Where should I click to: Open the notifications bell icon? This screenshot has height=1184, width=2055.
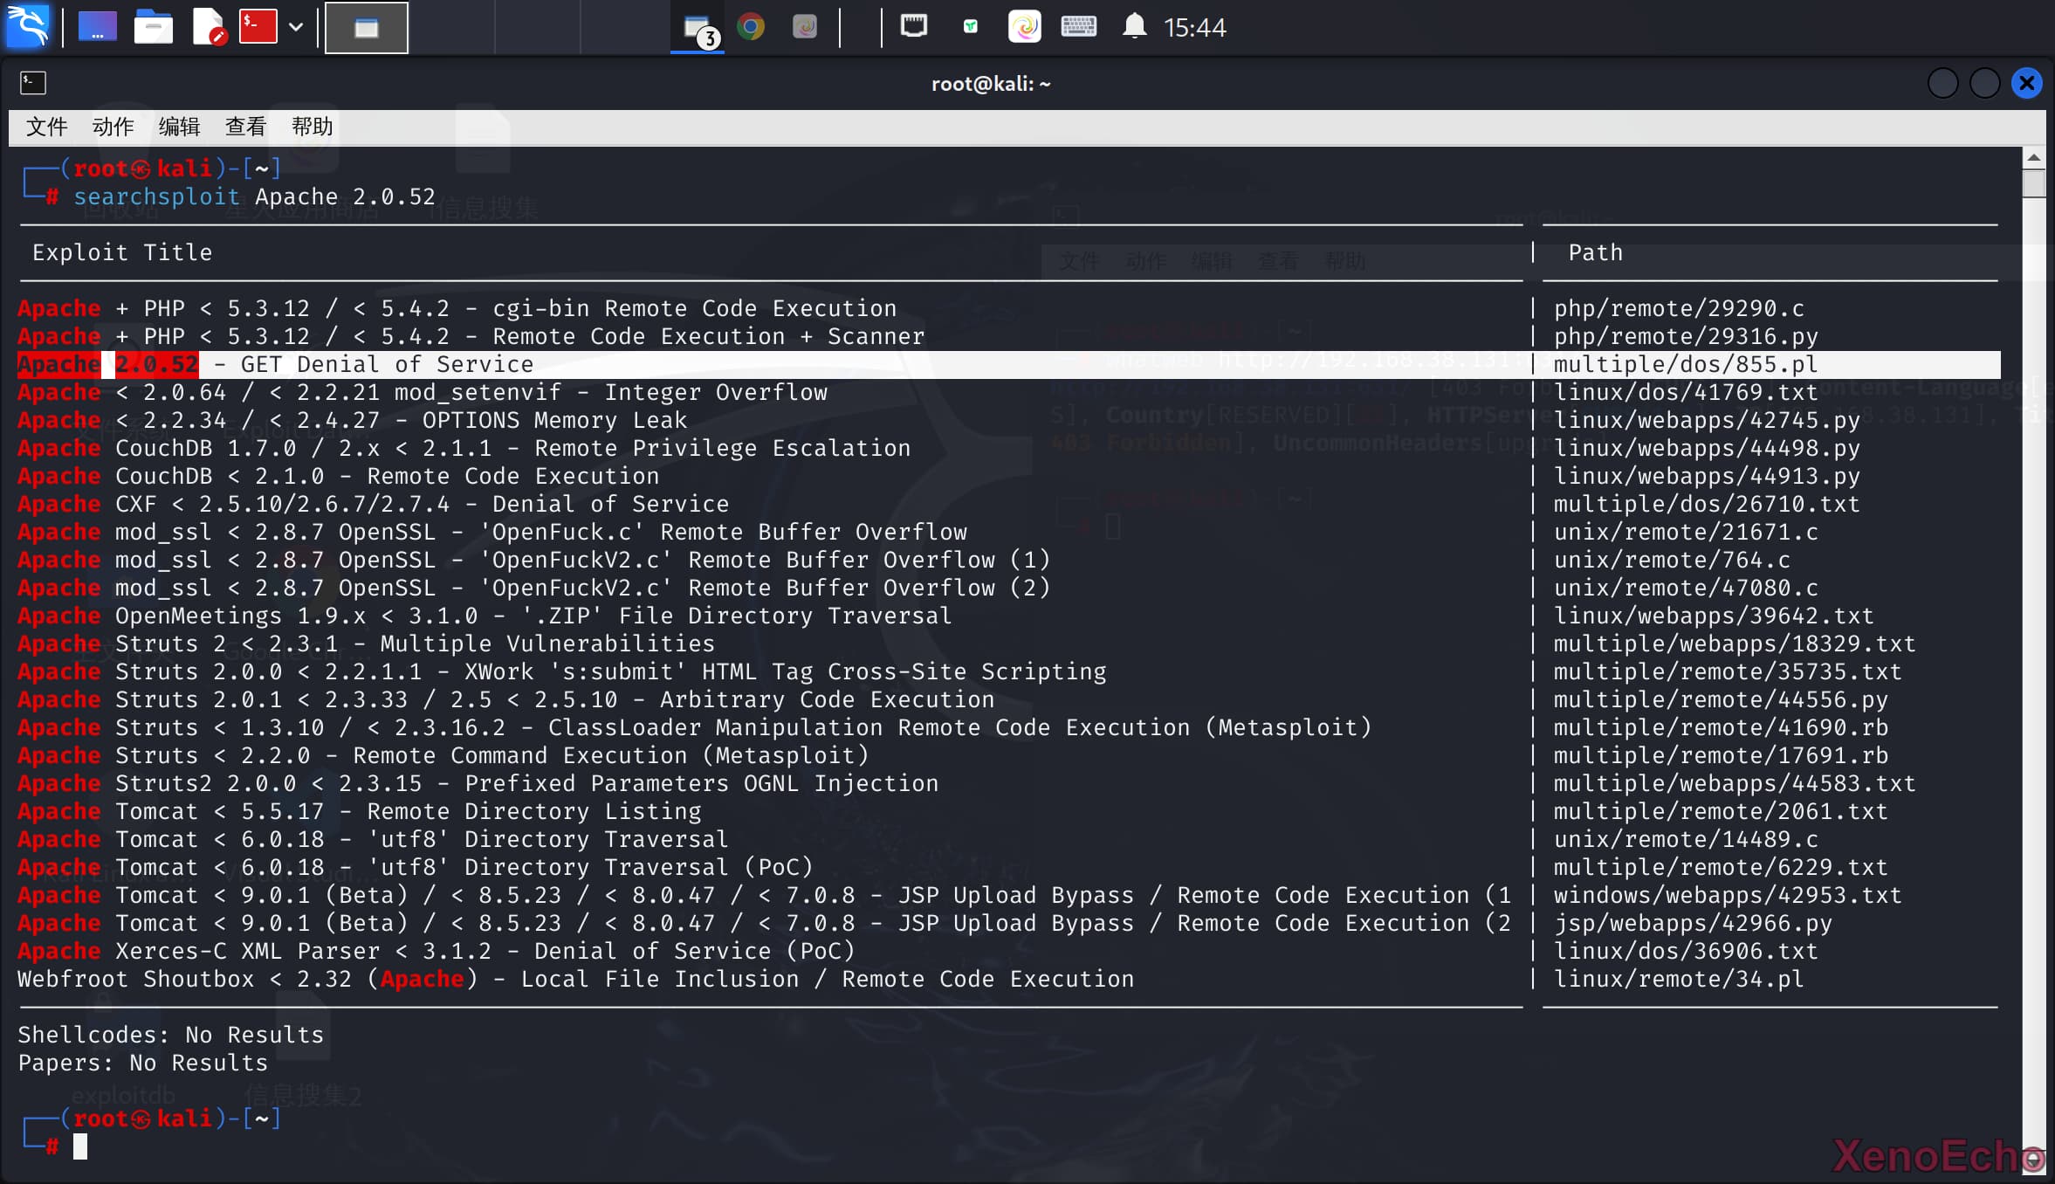tap(1134, 26)
